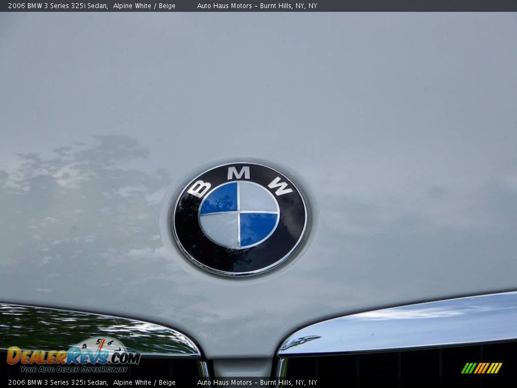This screenshot has height=388, width=517.
Task: Click bottom caption '2006 BMW 3 Series 325i Sedan,'
Action: [58, 383]
